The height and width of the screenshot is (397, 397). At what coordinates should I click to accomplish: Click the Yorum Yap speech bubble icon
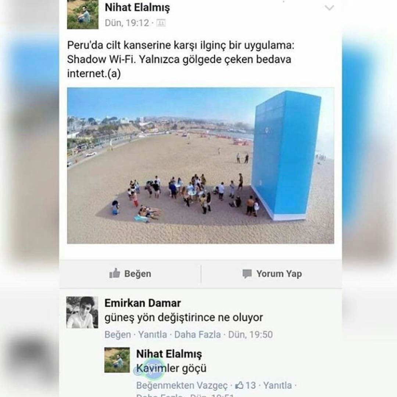pos(247,274)
